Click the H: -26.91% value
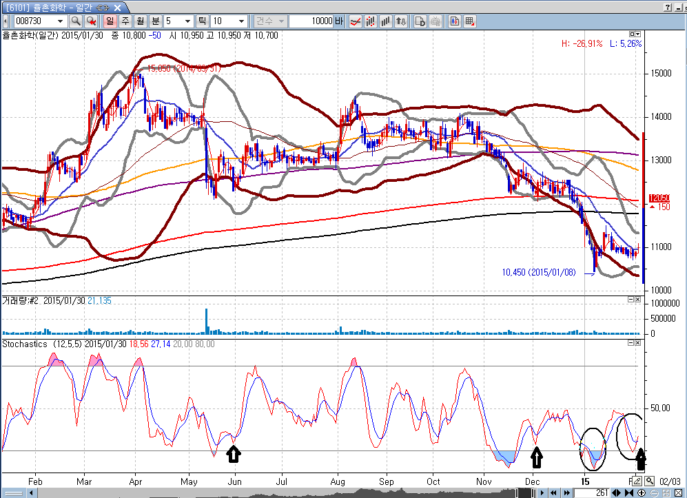The height and width of the screenshot is (498, 687). pyautogui.click(x=582, y=44)
